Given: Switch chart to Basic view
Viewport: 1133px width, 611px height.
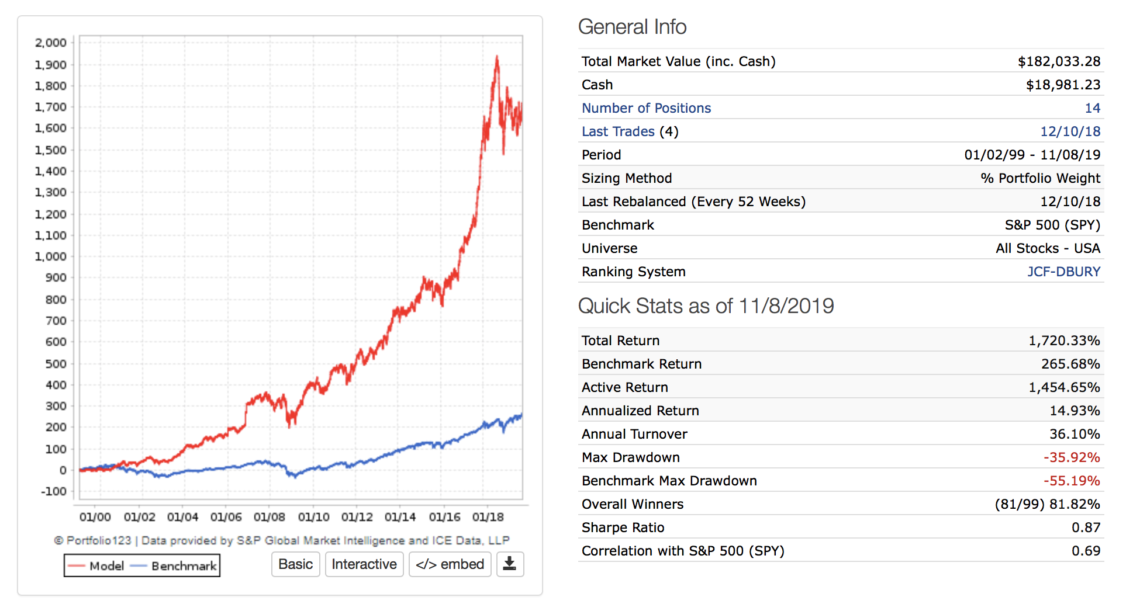Looking at the screenshot, I should tap(295, 564).
